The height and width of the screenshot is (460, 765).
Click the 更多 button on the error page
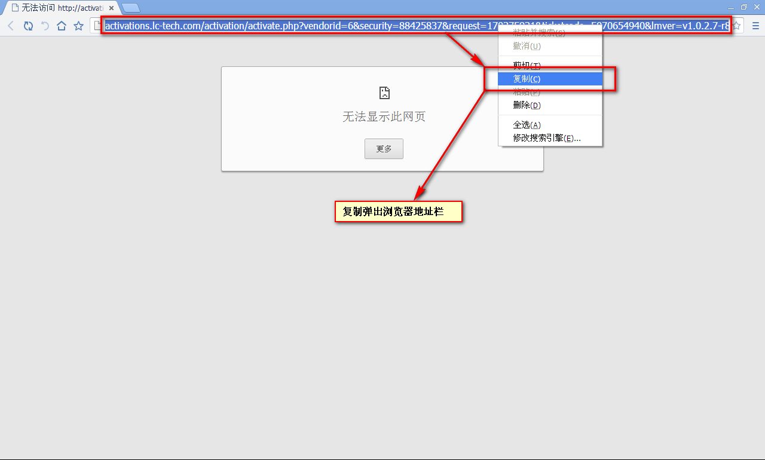(384, 149)
